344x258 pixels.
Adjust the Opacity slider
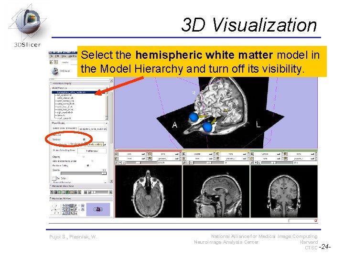(83, 173)
